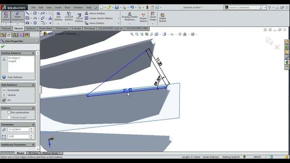Click Offset Entities tool

click(x=79, y=18)
